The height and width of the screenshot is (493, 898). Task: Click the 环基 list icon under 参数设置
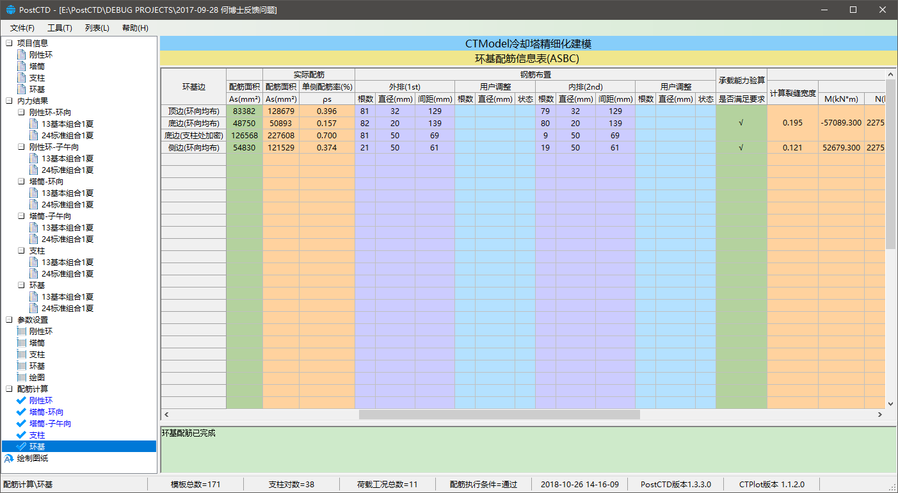(x=22, y=366)
